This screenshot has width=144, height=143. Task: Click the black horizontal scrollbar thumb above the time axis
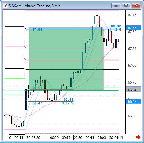17,134
